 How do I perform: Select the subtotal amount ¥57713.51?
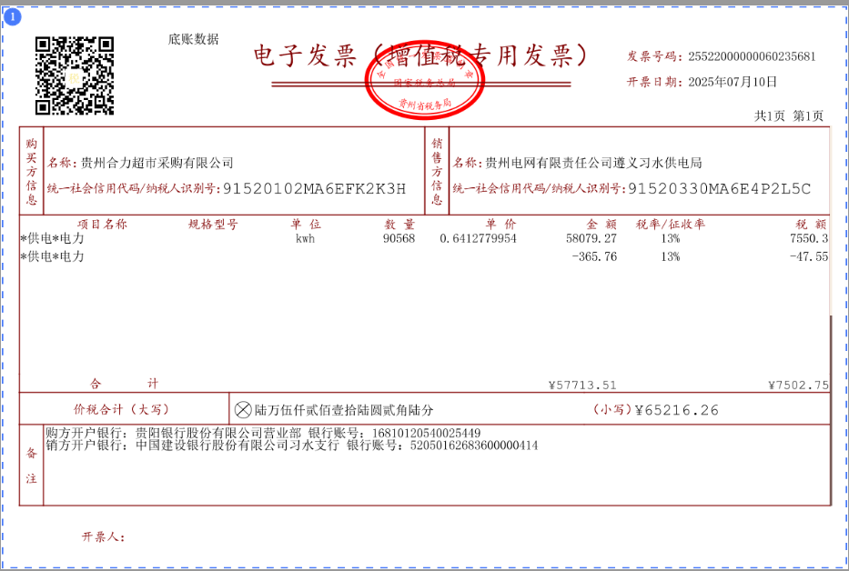(x=582, y=385)
